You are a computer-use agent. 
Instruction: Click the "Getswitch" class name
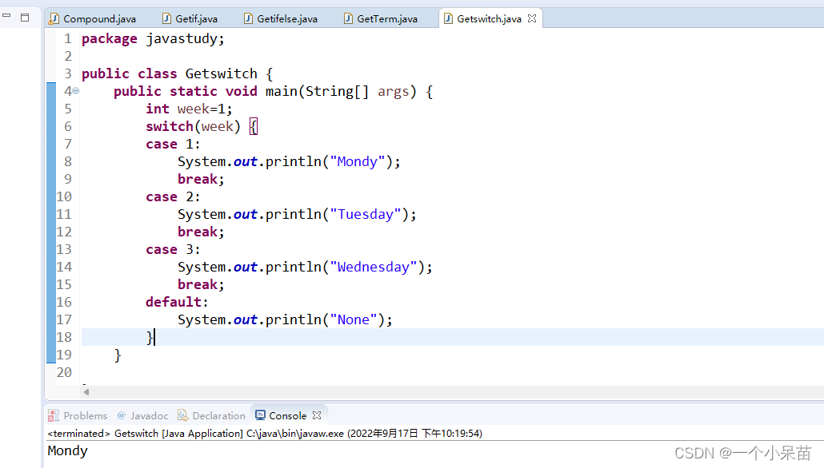(x=222, y=73)
